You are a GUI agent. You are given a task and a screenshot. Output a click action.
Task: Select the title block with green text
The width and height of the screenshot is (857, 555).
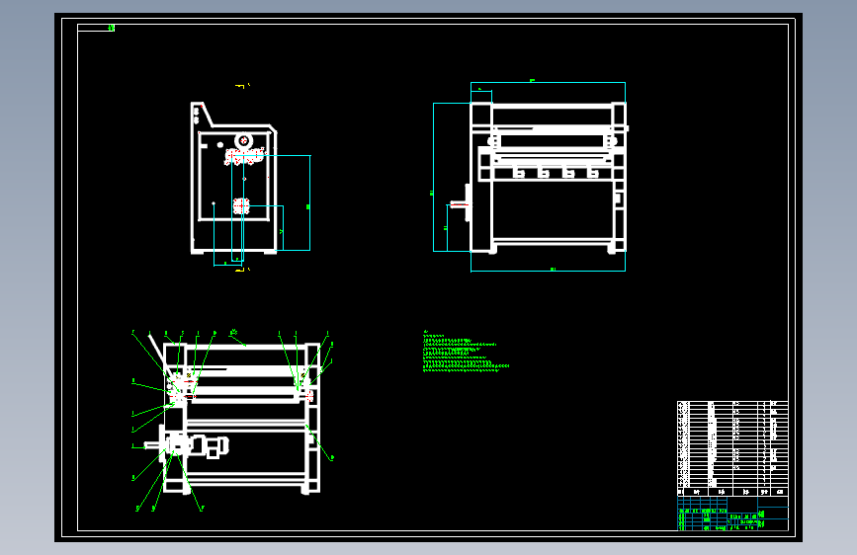pyautogui.click(x=732, y=514)
